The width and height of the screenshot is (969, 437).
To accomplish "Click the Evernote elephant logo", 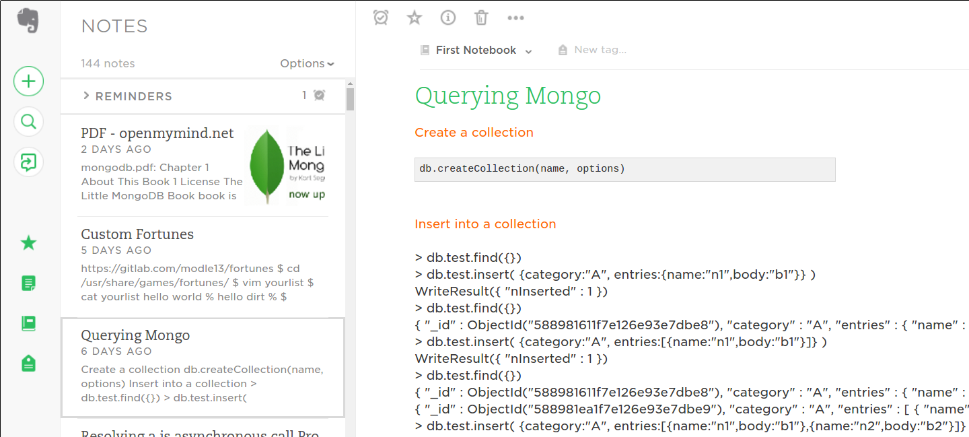I will click(x=28, y=21).
